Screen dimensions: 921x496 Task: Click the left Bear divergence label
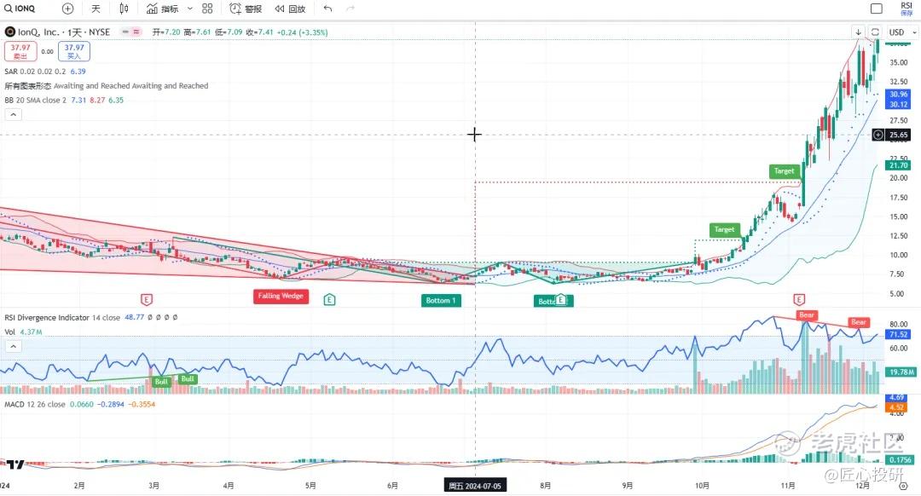807,315
